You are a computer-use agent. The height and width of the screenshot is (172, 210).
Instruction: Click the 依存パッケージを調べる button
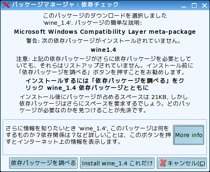tap(43, 163)
